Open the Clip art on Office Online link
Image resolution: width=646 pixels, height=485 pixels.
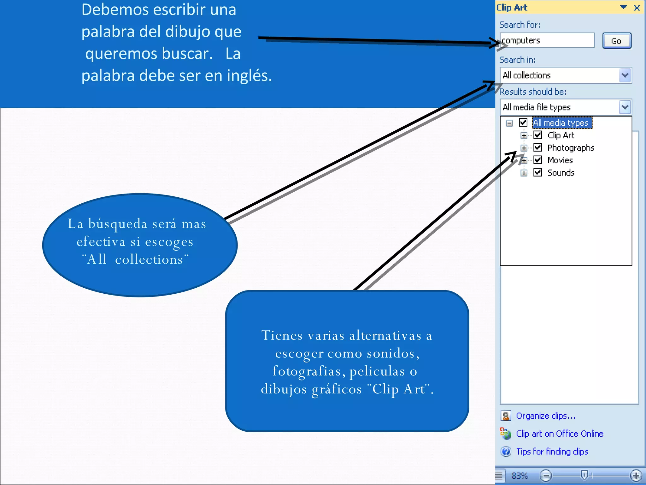tap(559, 434)
